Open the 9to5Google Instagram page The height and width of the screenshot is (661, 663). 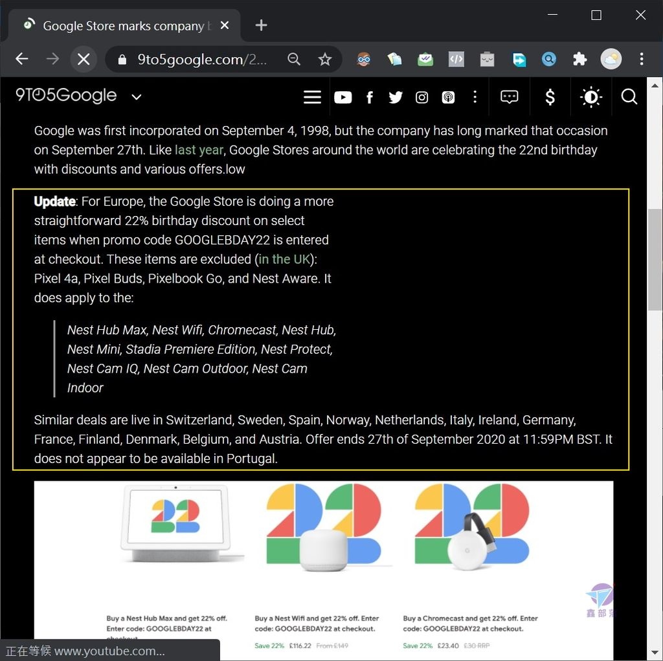pyautogui.click(x=421, y=98)
